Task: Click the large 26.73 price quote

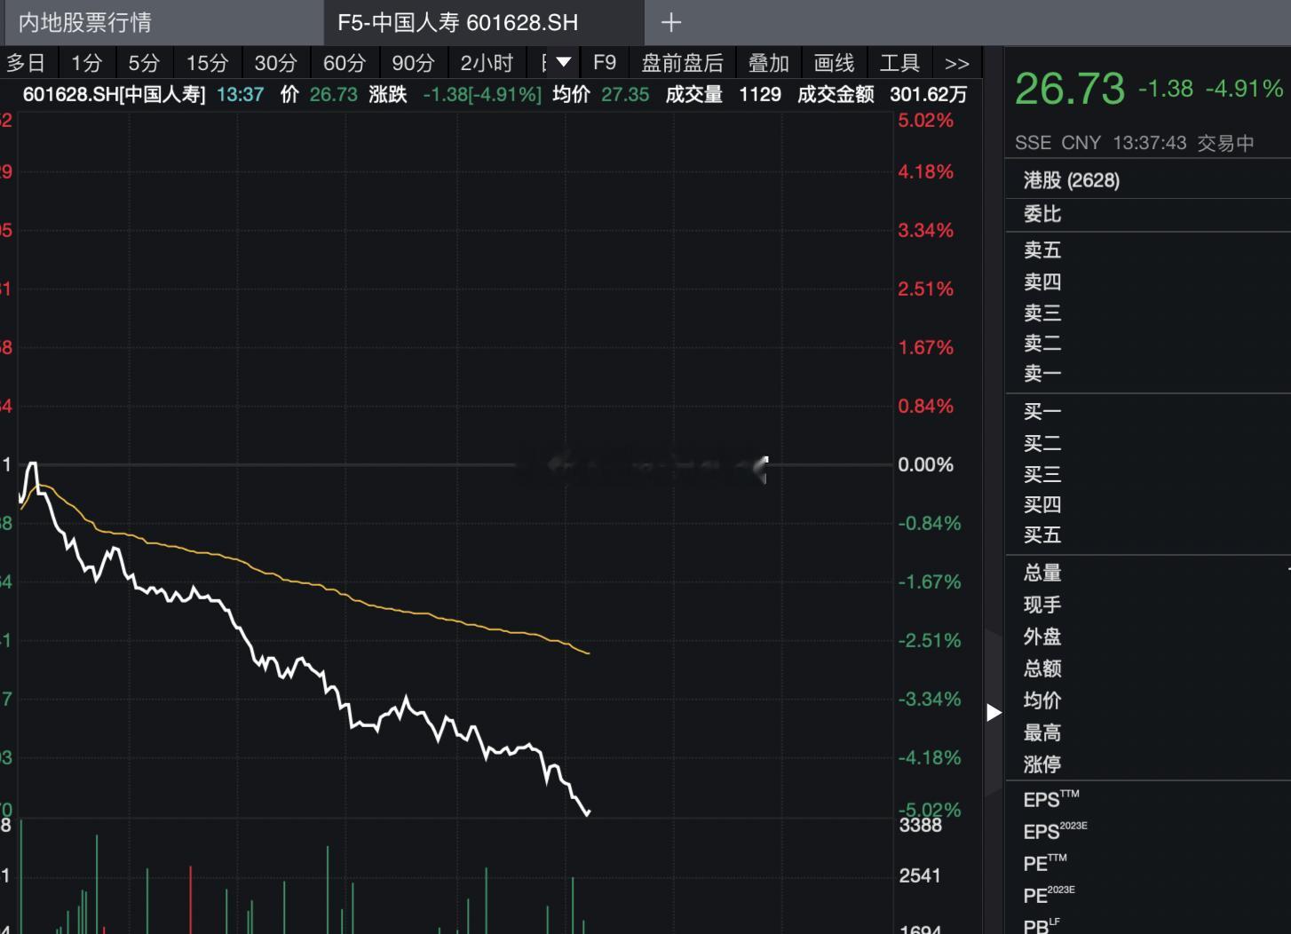Action: pos(1070,89)
